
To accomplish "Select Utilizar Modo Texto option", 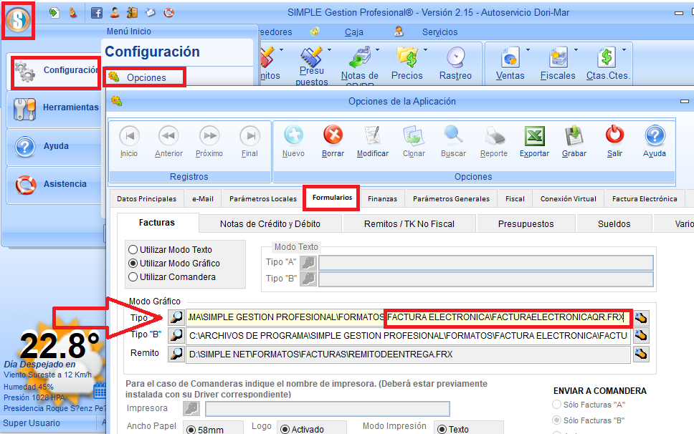I will click(x=133, y=250).
